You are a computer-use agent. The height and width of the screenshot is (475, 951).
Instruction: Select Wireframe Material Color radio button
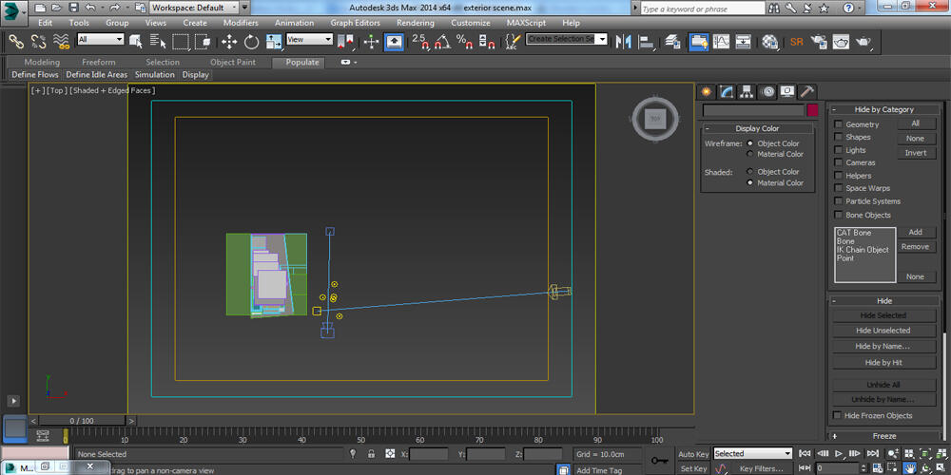point(750,154)
